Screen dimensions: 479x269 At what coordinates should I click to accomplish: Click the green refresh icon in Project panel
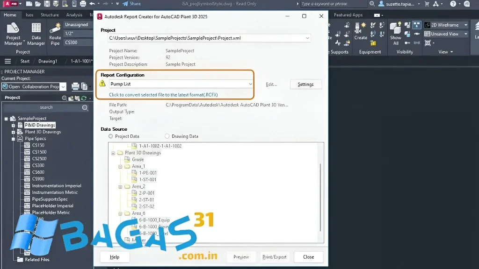point(84,98)
